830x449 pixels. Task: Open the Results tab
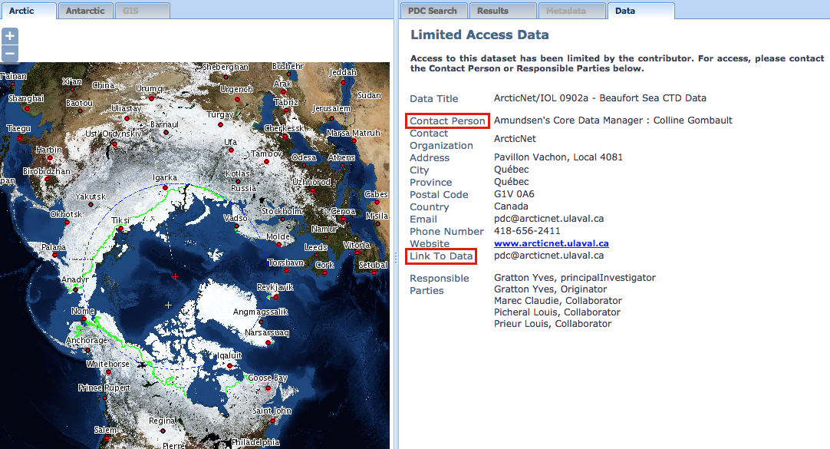click(x=502, y=10)
